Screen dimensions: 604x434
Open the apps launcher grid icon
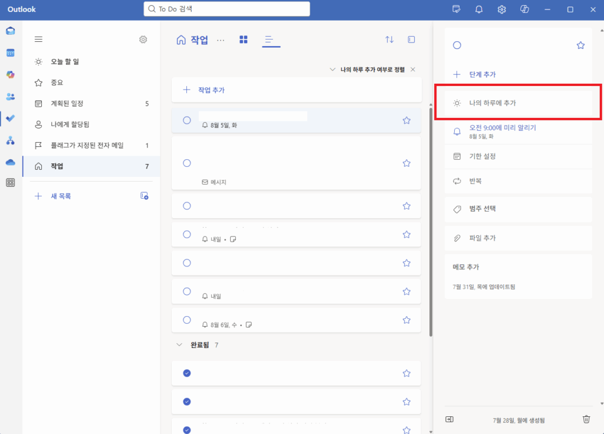pos(11,183)
